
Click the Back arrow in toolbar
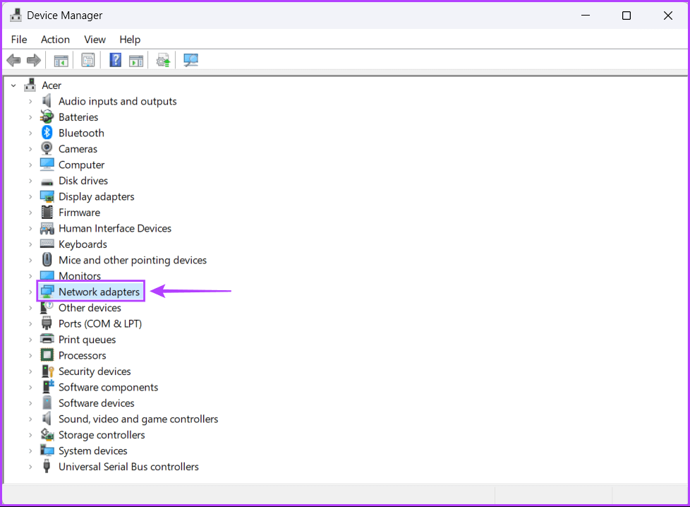(x=13, y=60)
